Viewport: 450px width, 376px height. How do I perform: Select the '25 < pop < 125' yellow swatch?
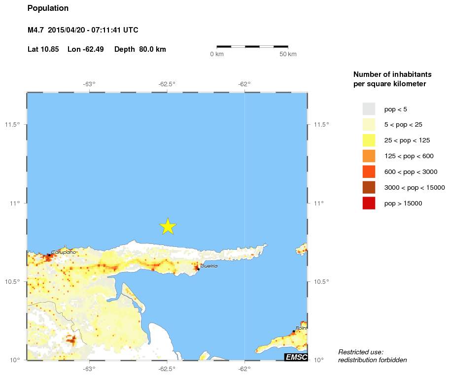(x=369, y=140)
